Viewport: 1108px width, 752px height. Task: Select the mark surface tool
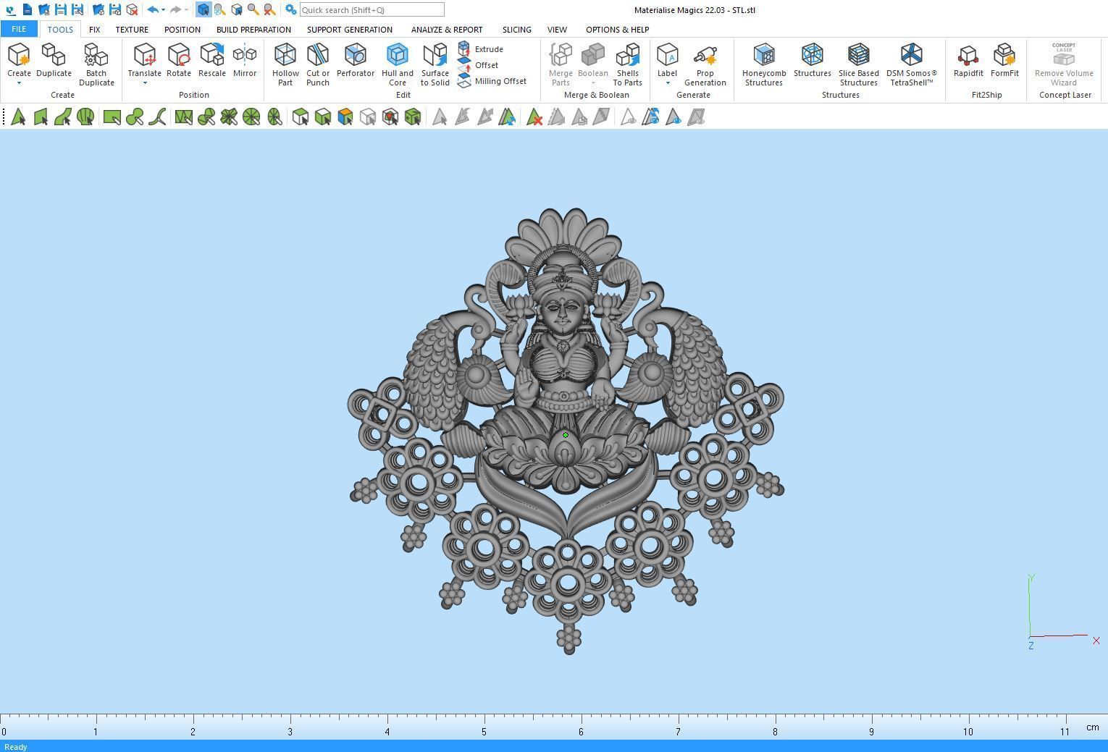63,117
